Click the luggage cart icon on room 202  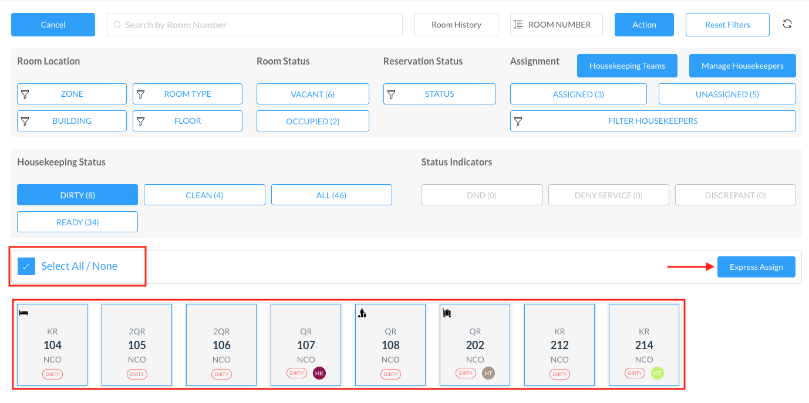[x=447, y=313]
